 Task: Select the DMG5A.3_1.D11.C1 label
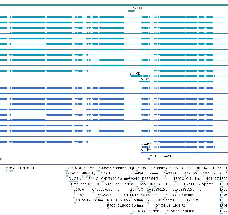tap(113, 195)
